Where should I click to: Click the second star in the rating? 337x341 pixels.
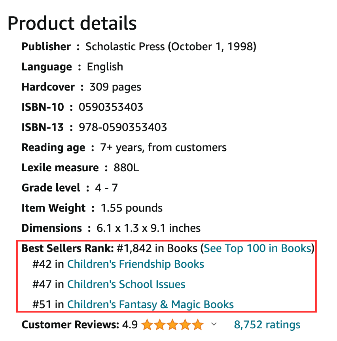[x=160, y=325]
